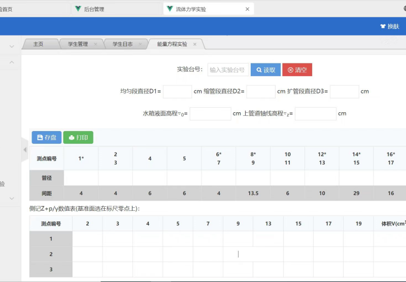Click the Vue icon on 后台管理 browser tab
Image resolution: width=406 pixels, height=282 pixels.
coord(78,9)
